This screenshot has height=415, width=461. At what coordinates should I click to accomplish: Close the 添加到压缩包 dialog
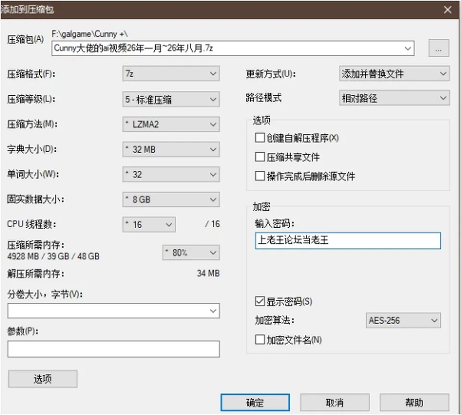coord(448,10)
